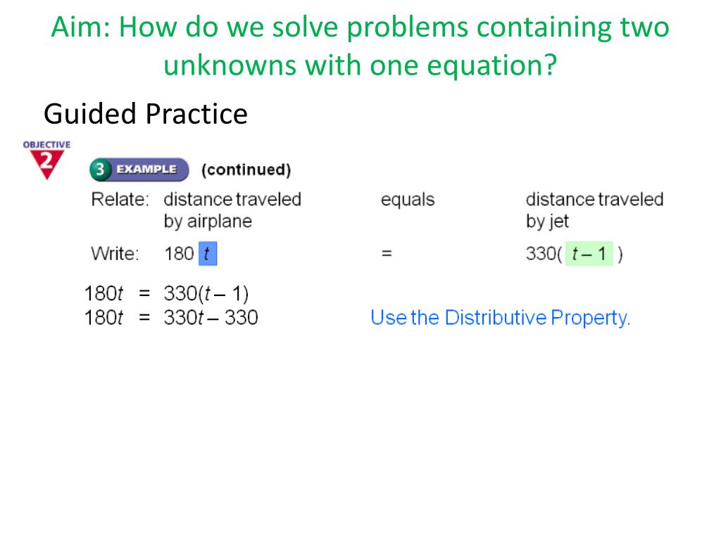Select the blue highlighted t box
Screen dimensions: 721x540
coord(208,253)
